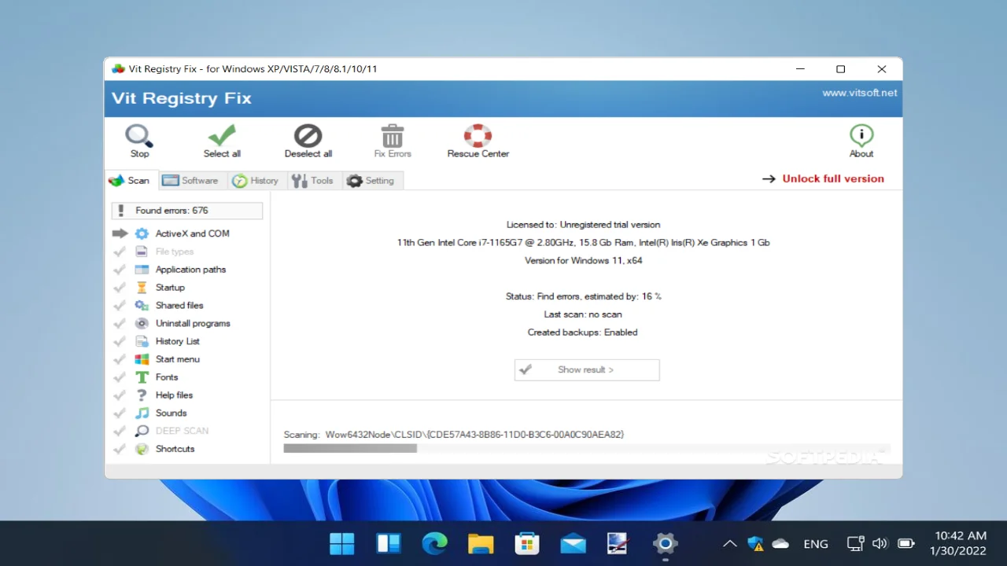The height and width of the screenshot is (566, 1007).
Task: Click the Last scan: no scan text
Action: pyautogui.click(x=583, y=314)
